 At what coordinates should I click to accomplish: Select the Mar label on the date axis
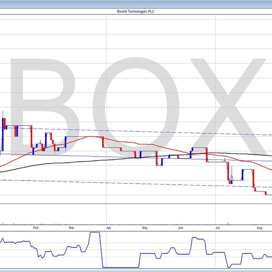pos(71,228)
